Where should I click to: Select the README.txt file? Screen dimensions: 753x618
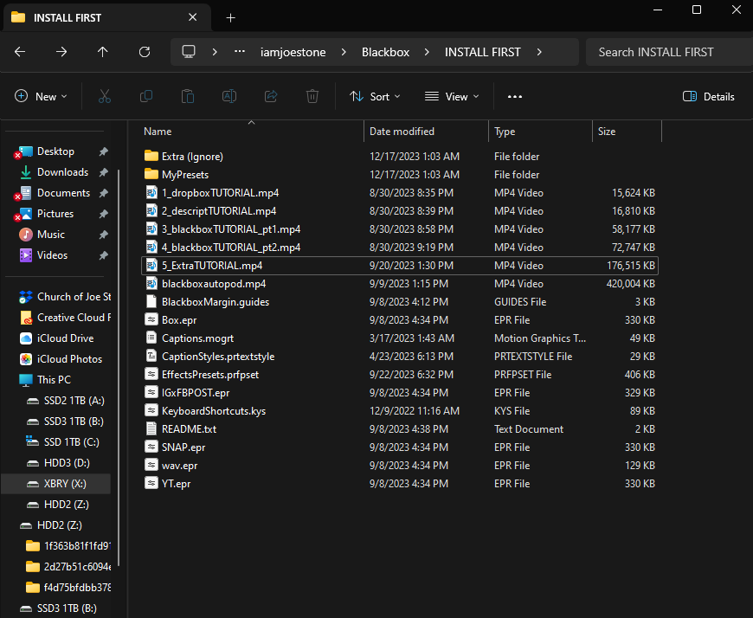(x=189, y=429)
